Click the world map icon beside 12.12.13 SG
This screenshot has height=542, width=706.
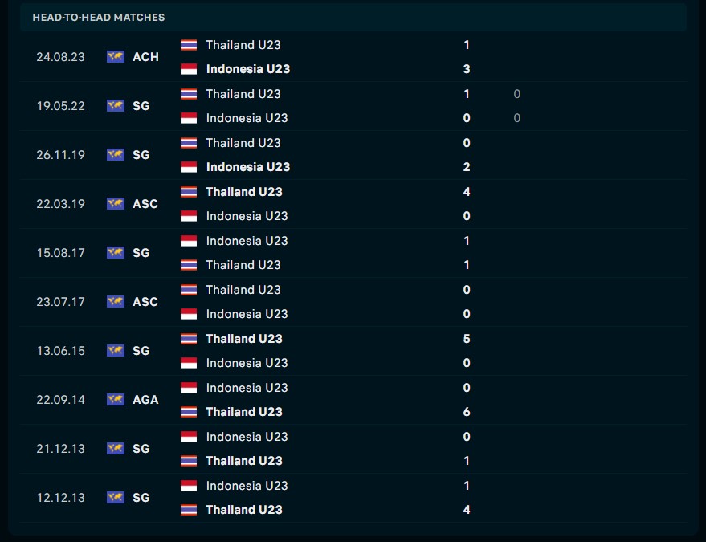[x=116, y=497]
